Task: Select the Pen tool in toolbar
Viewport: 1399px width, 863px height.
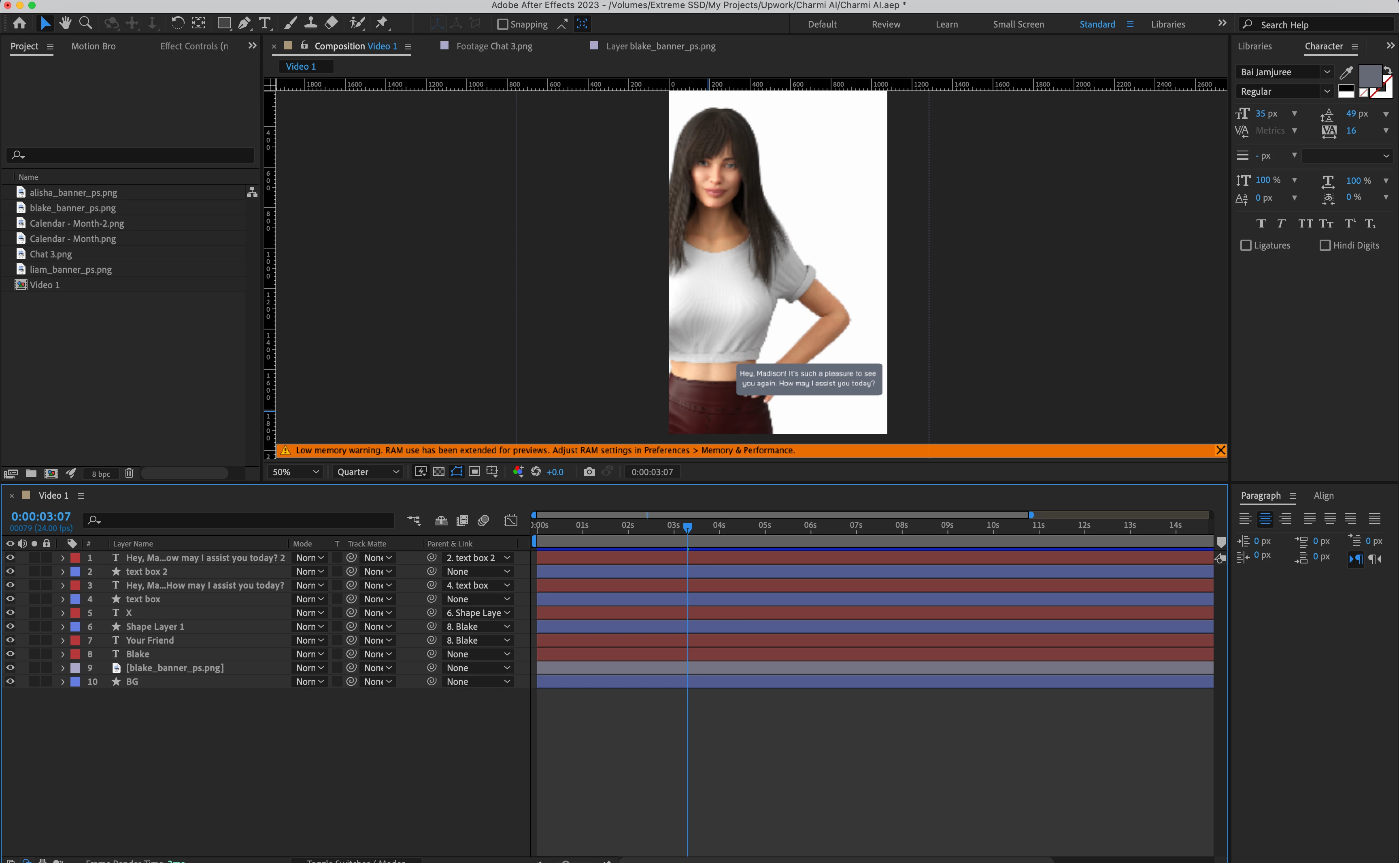Action: [x=244, y=23]
